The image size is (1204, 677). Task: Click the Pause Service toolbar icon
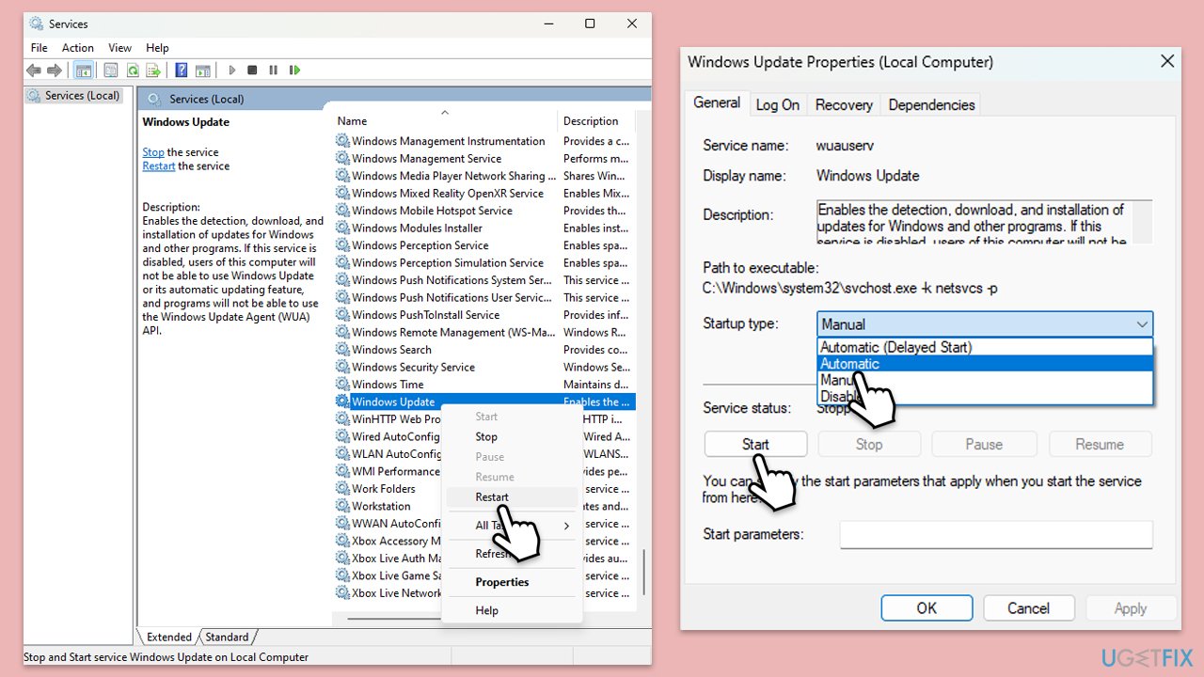coord(273,71)
